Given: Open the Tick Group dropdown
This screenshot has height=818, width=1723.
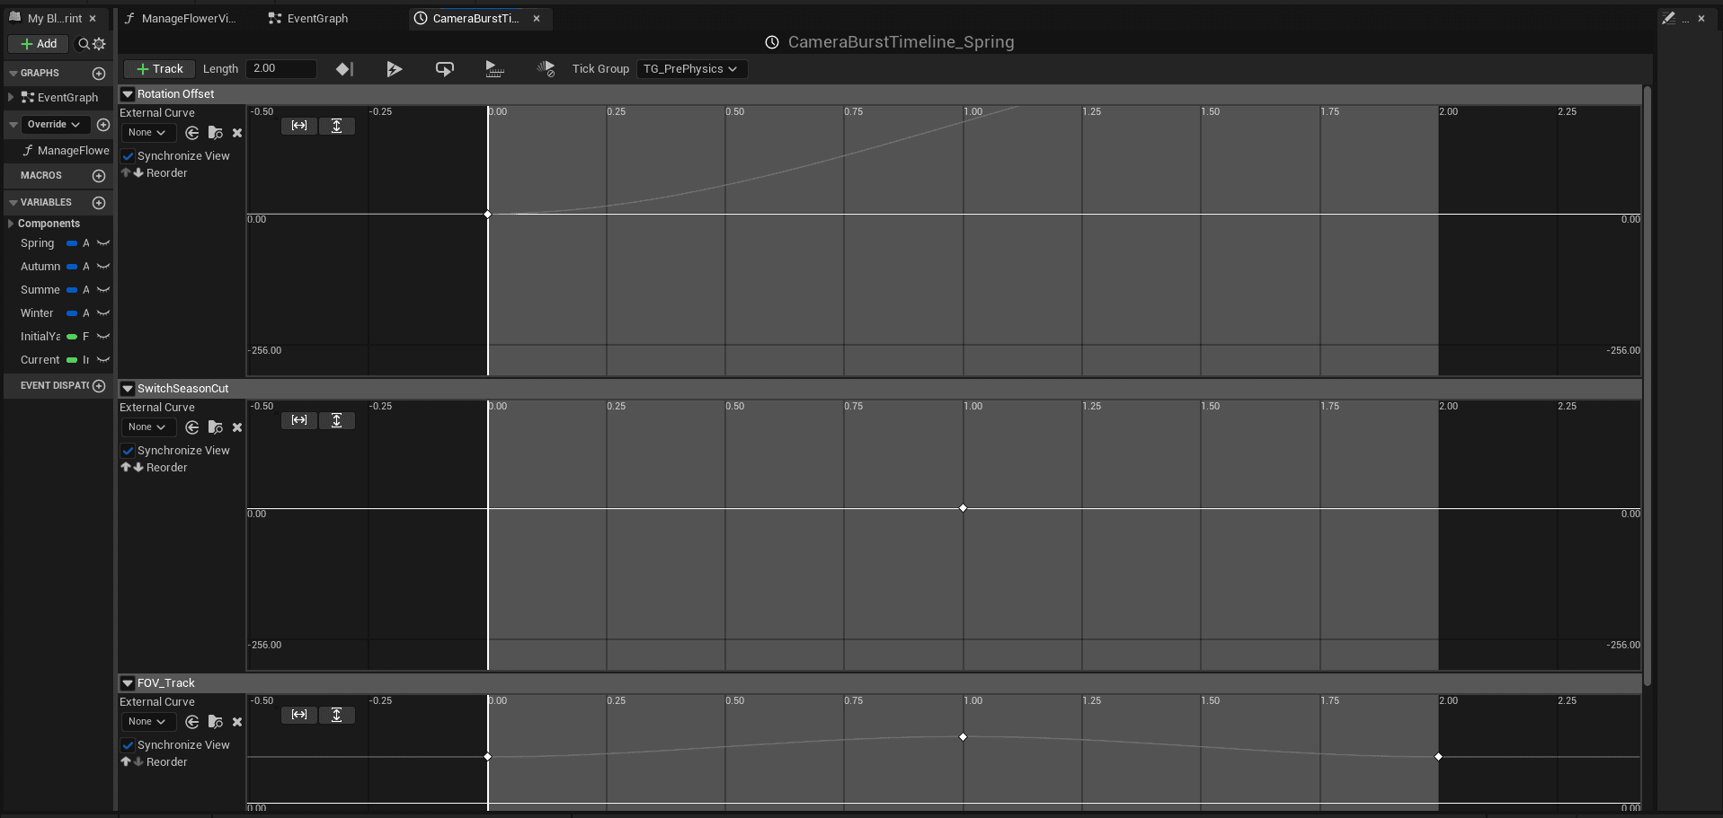Looking at the screenshot, I should point(690,68).
